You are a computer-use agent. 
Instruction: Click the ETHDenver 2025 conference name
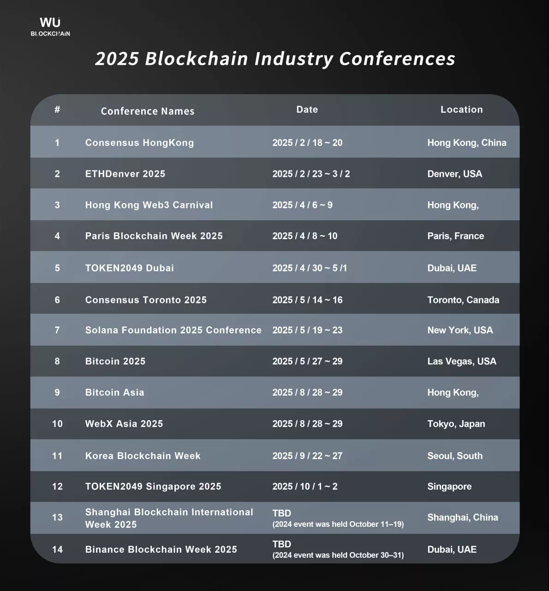coord(125,174)
